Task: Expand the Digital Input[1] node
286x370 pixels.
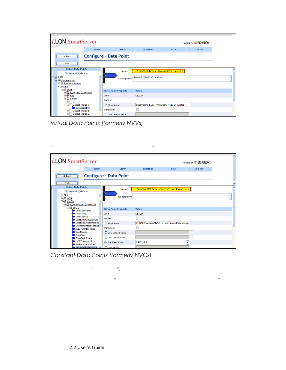Action: (x=67, y=111)
